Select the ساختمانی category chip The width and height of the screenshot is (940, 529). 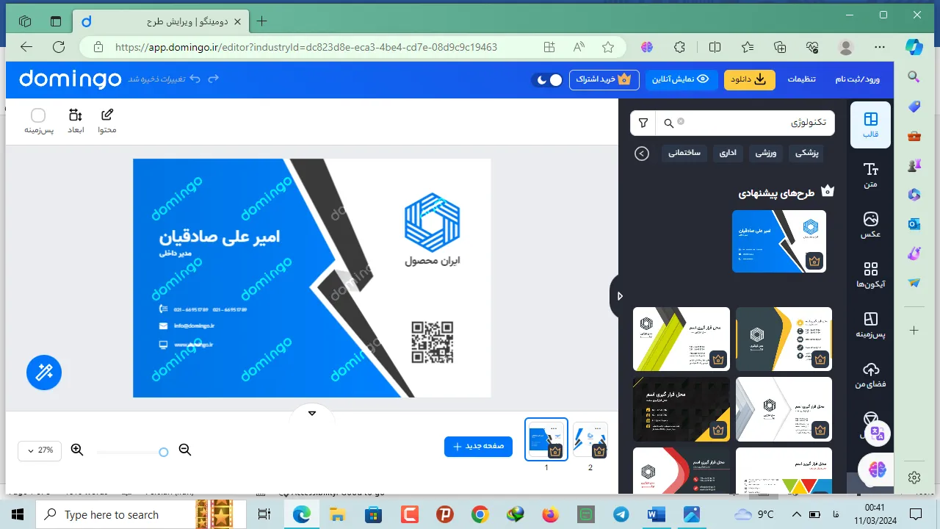(684, 153)
